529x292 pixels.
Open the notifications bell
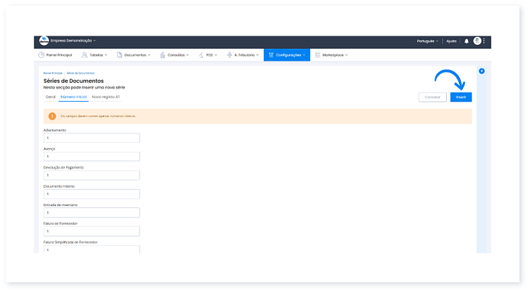click(466, 41)
